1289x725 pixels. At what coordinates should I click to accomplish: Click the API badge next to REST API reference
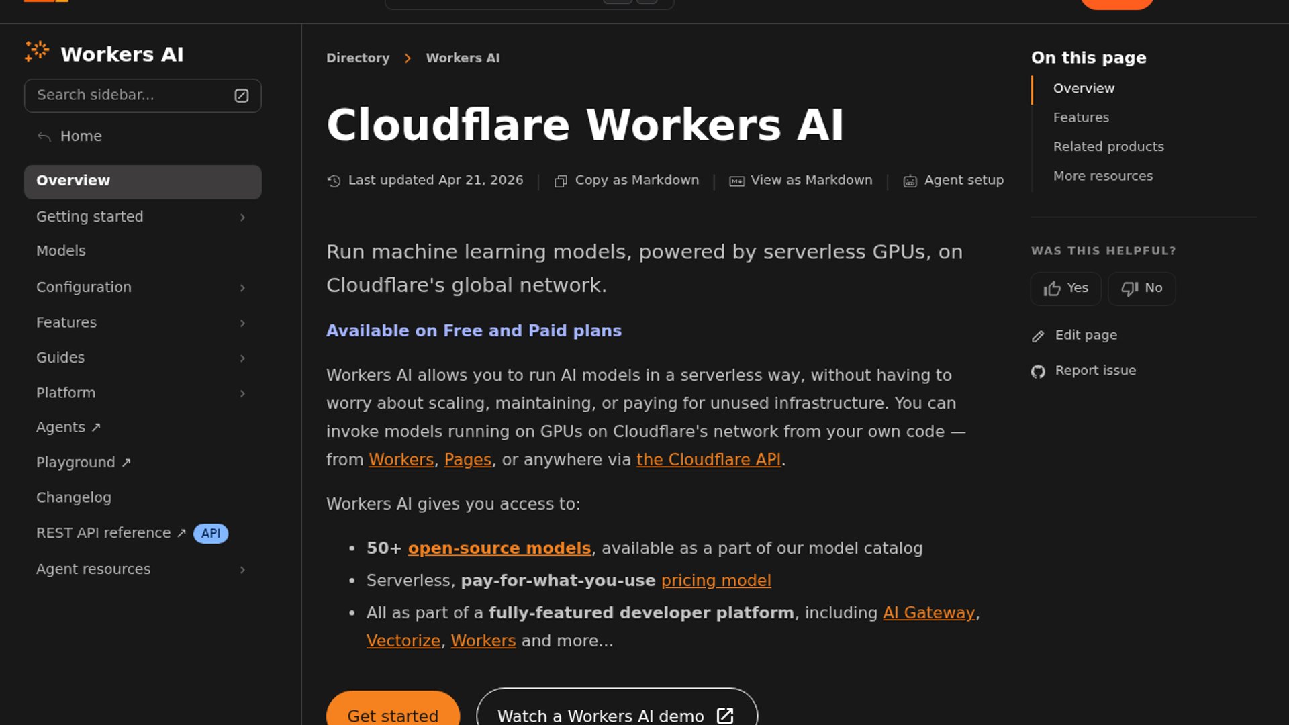click(x=211, y=533)
